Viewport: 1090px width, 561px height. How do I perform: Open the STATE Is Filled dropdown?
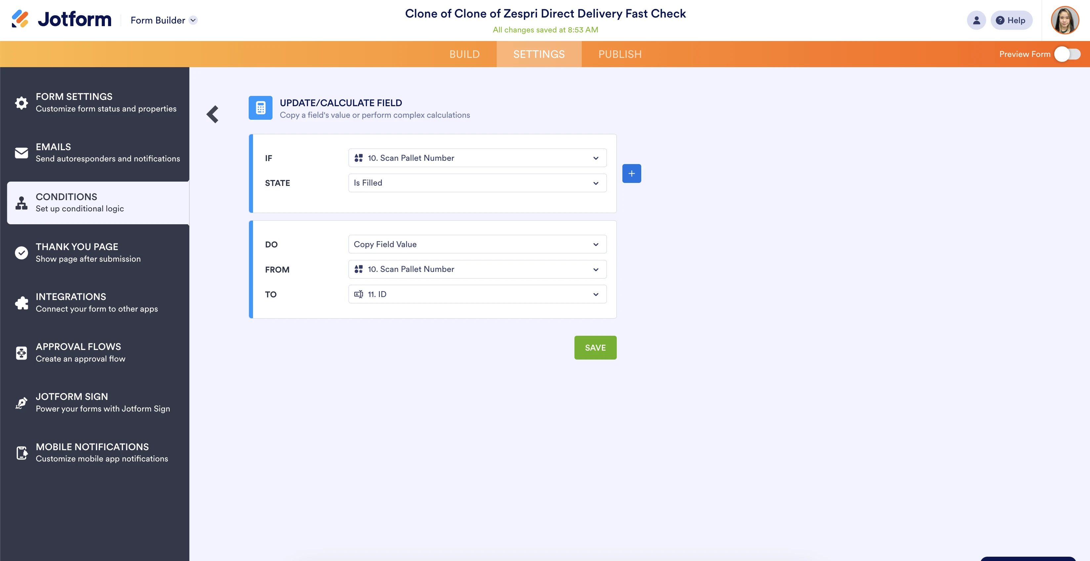point(477,183)
